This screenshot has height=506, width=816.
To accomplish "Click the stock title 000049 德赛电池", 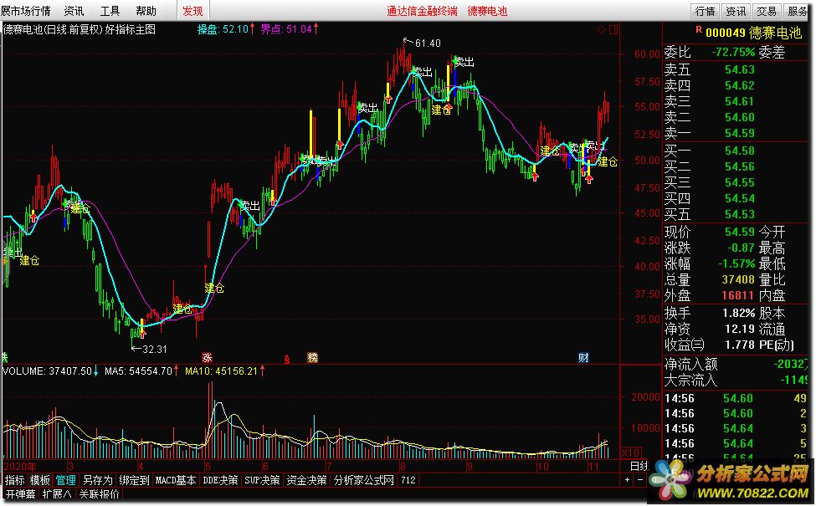I will (x=753, y=33).
